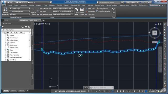Image resolution: width=168 pixels, height=94 pixels.
Task: Click the Add Appurtenance command
Action: click(x=45, y=14)
